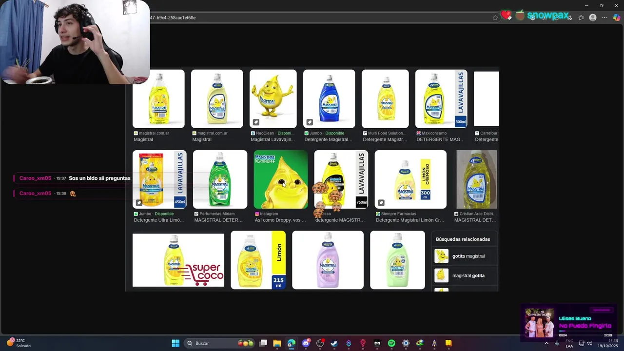Open Task View in the taskbar
624x351 pixels.
[263, 343]
